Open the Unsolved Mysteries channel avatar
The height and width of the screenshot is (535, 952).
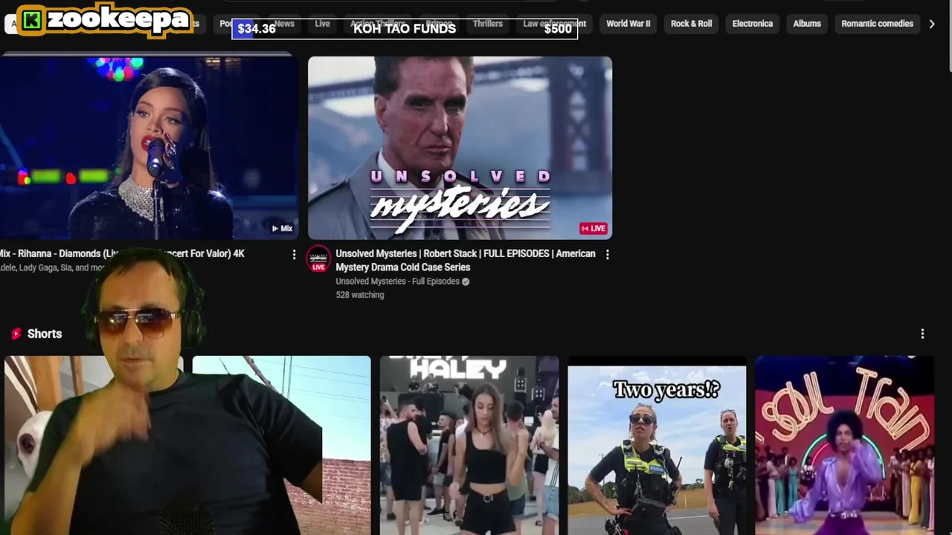click(x=318, y=259)
